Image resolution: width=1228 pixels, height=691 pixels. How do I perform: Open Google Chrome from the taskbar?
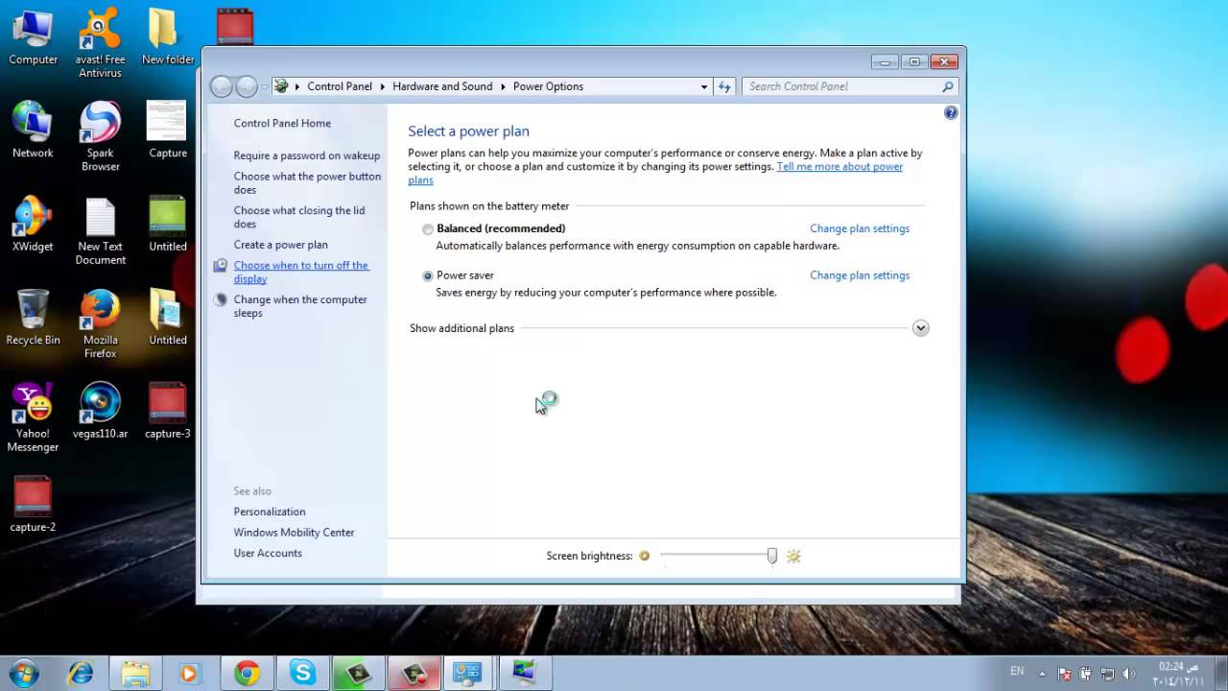(247, 674)
